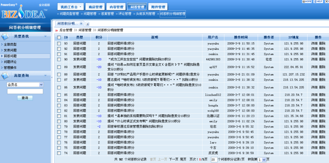Click the 类型查找 panel icon

6,36
